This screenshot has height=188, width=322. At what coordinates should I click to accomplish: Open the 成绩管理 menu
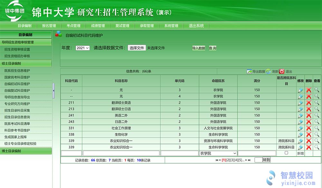point(98,25)
